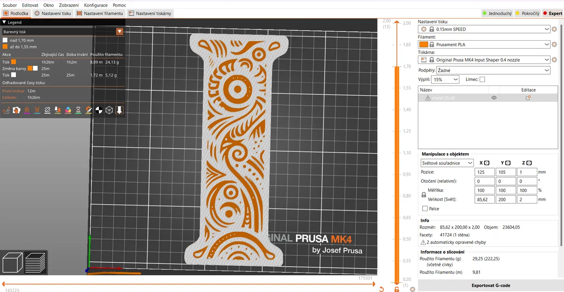Viewport: 564px width, 292px height.
Task: Open settings gear next to Original Prusa MK4
Action: (x=554, y=60)
